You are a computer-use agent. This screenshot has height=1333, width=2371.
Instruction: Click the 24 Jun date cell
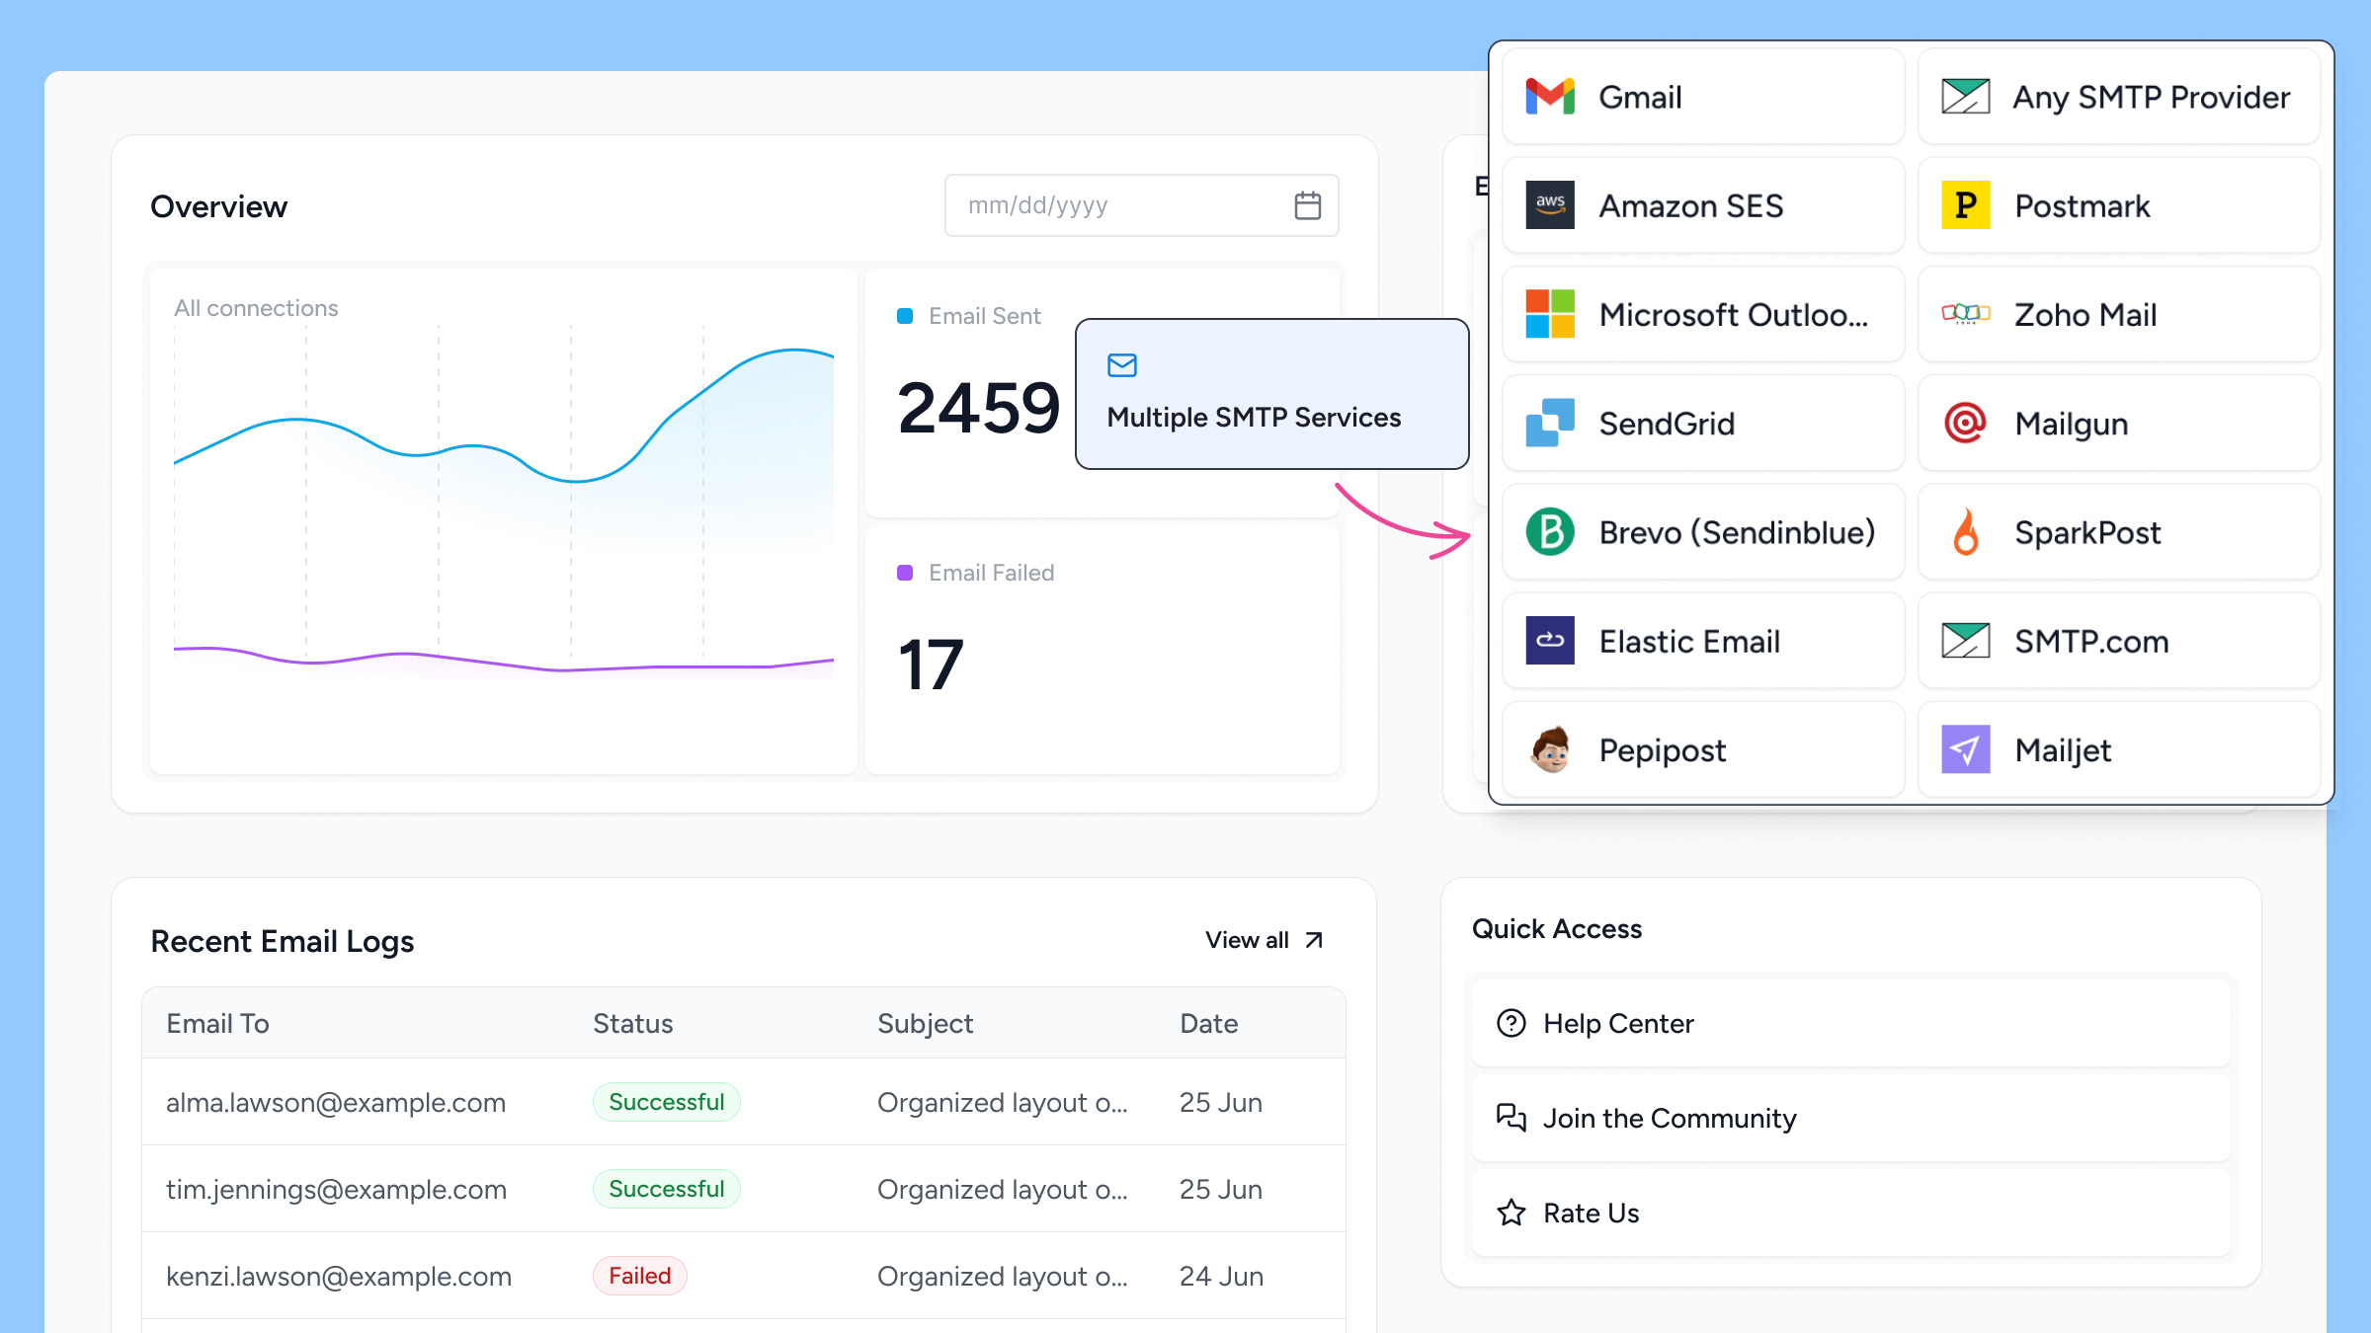(x=1221, y=1276)
